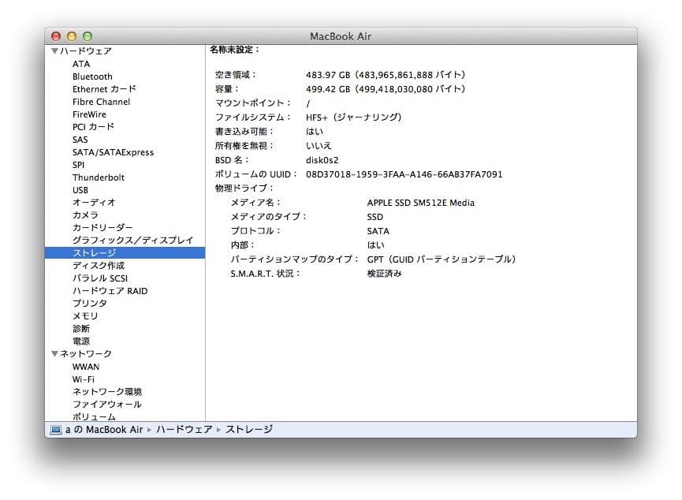Click the computer icon in the path bar
This screenshot has height=500, width=682.
click(x=55, y=430)
